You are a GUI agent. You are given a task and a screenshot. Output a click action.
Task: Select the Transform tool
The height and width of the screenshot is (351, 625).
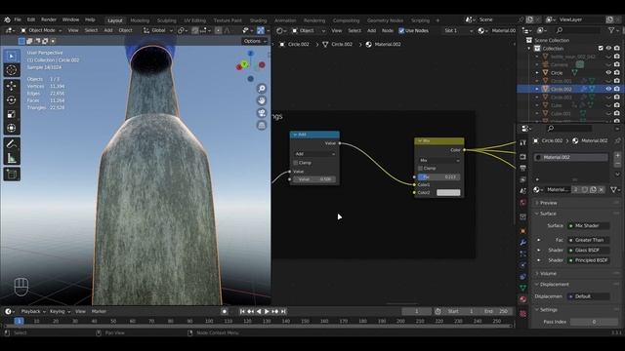coord(11,128)
